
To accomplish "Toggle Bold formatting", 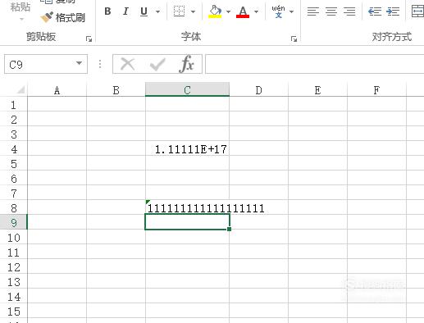I will (x=107, y=11).
